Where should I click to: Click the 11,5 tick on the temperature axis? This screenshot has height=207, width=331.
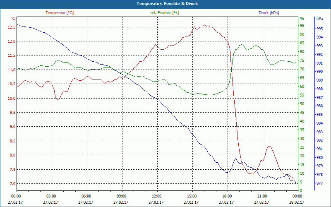coord(12,55)
